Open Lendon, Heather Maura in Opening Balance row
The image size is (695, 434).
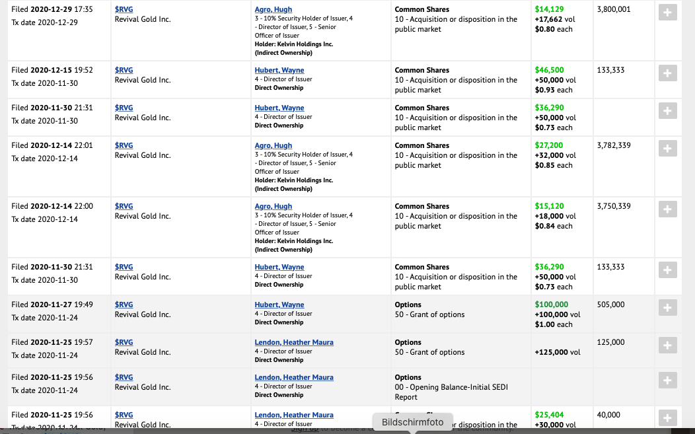(x=294, y=377)
